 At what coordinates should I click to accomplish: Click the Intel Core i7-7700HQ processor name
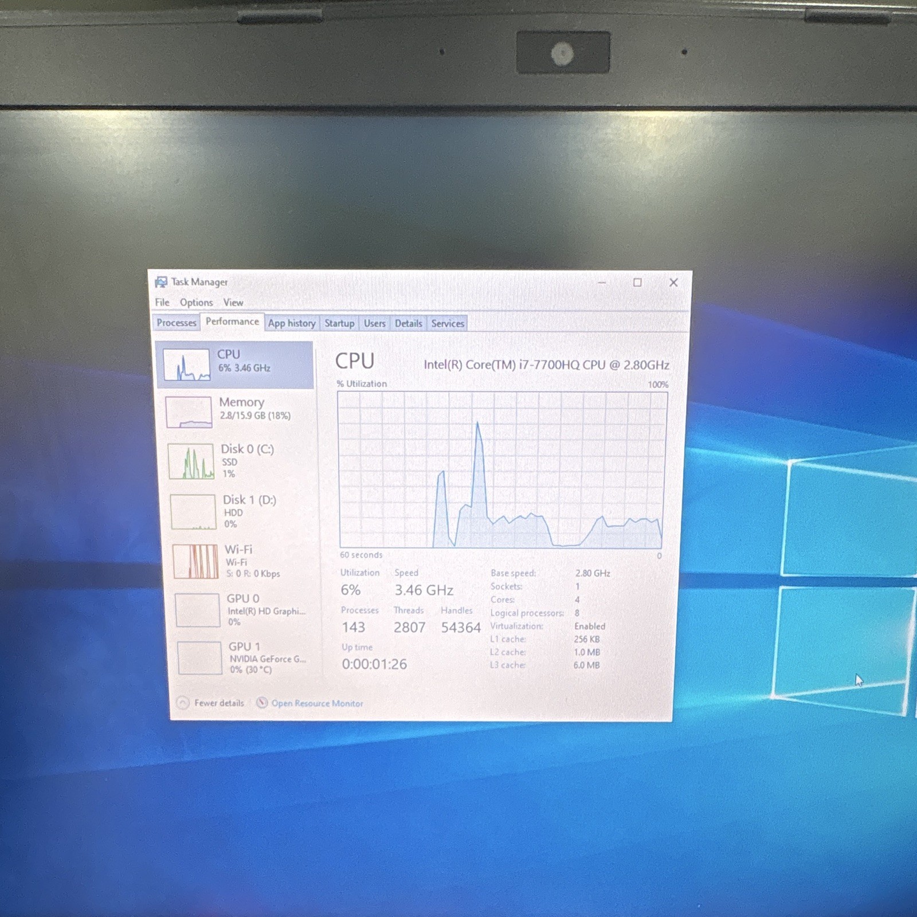pos(547,365)
